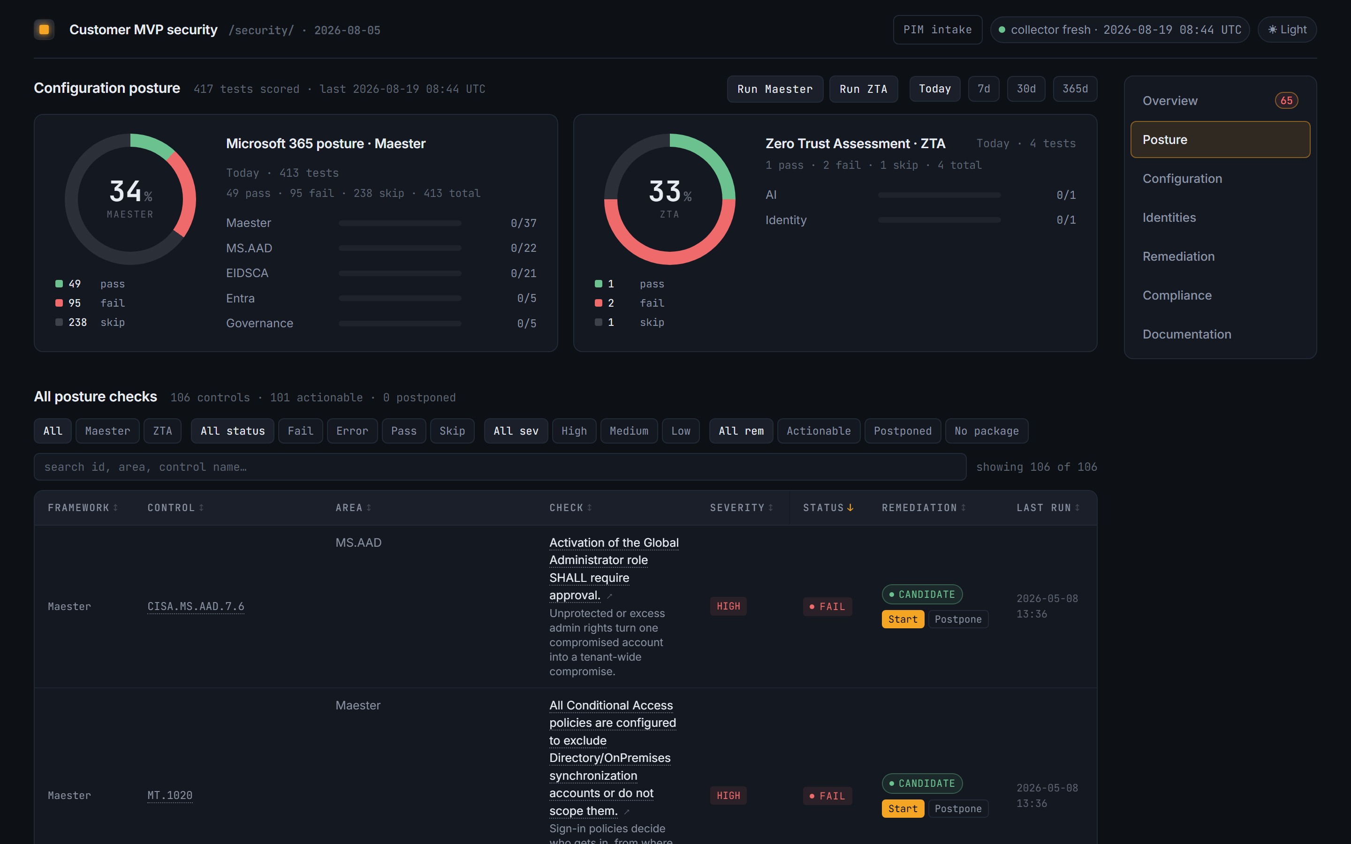Open external link icon beside 'scope them.'
This screenshot has height=844, width=1351.
click(627, 812)
